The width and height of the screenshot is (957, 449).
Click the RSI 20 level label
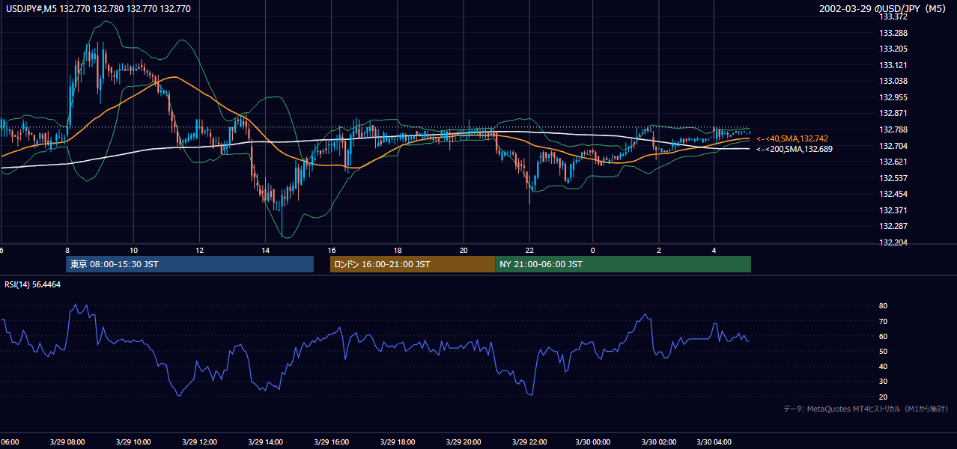(883, 397)
